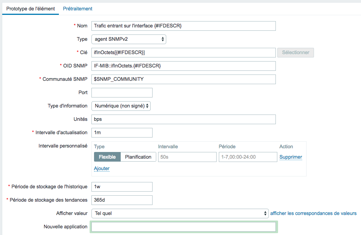
Task: Select the Communauté SNMP input
Action: (184, 79)
